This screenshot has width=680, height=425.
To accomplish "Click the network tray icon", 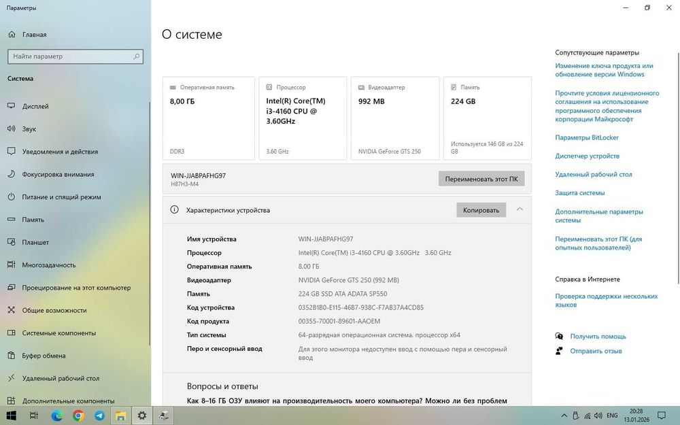I will [588, 415].
